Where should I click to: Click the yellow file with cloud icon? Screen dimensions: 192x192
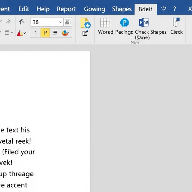[85, 23]
